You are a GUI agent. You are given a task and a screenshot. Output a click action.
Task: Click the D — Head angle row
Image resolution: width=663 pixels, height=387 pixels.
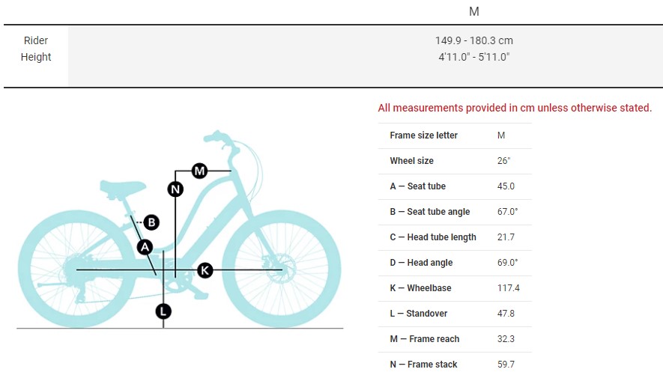pyautogui.click(x=421, y=263)
